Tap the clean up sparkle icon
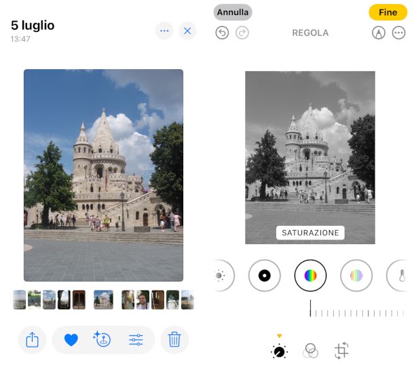Screen dimensions: 414x367 pyautogui.click(x=102, y=339)
